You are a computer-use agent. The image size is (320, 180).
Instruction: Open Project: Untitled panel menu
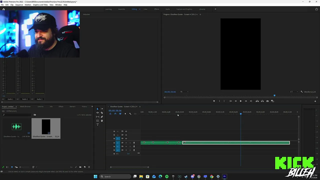(16, 106)
